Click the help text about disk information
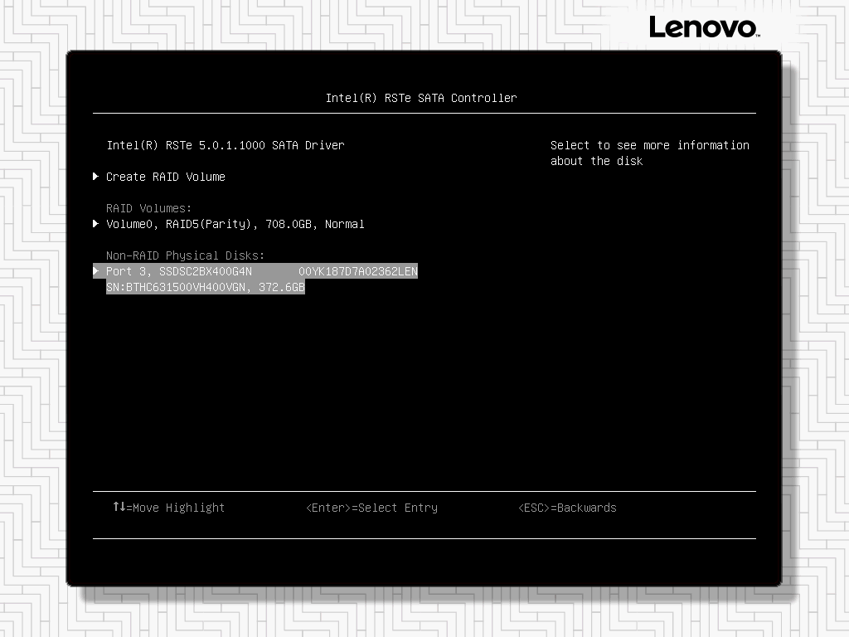This screenshot has width=849, height=637. 649,153
